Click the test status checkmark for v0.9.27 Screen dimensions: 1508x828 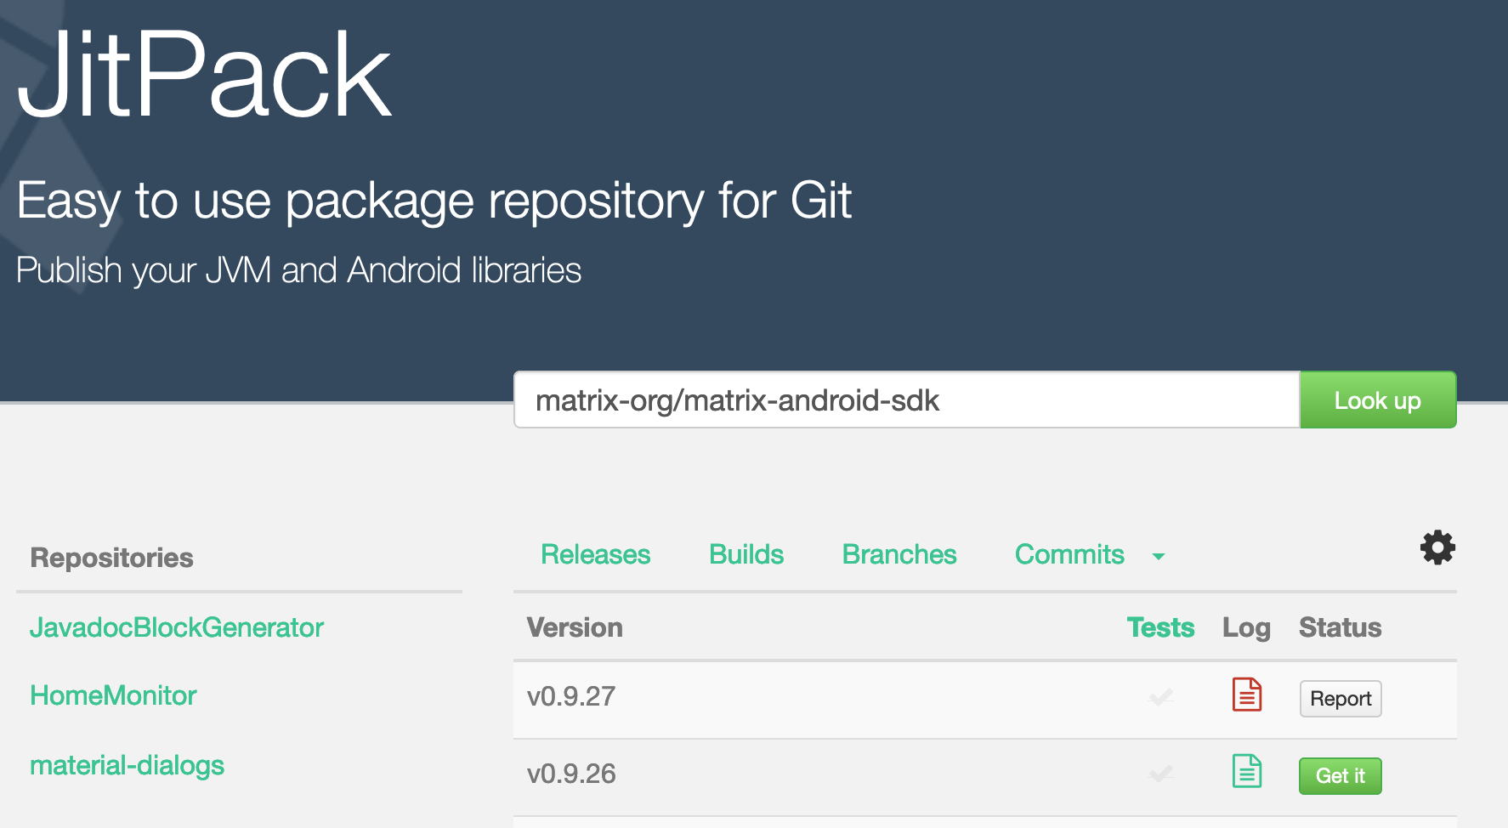click(x=1160, y=699)
